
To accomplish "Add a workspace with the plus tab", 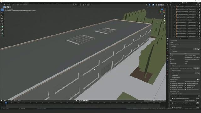I will (90, 3).
